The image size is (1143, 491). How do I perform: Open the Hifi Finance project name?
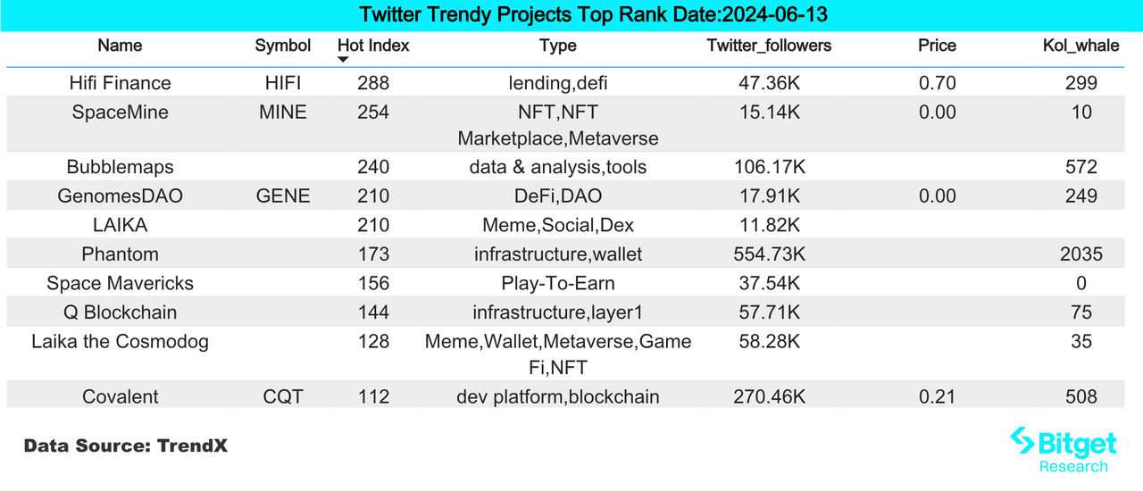[120, 83]
